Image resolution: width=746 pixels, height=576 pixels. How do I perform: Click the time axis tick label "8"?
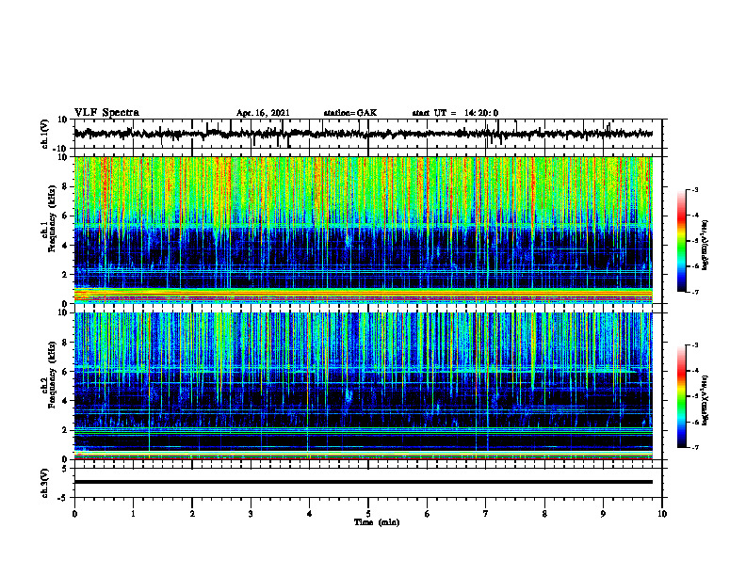click(x=544, y=514)
